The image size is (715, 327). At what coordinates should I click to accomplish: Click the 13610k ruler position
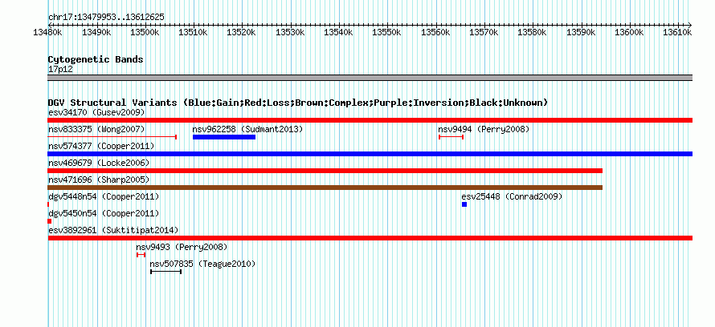(x=677, y=32)
